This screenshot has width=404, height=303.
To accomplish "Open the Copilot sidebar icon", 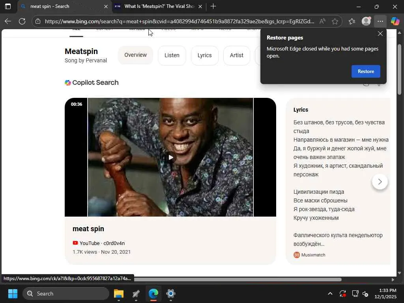I will click(x=395, y=21).
